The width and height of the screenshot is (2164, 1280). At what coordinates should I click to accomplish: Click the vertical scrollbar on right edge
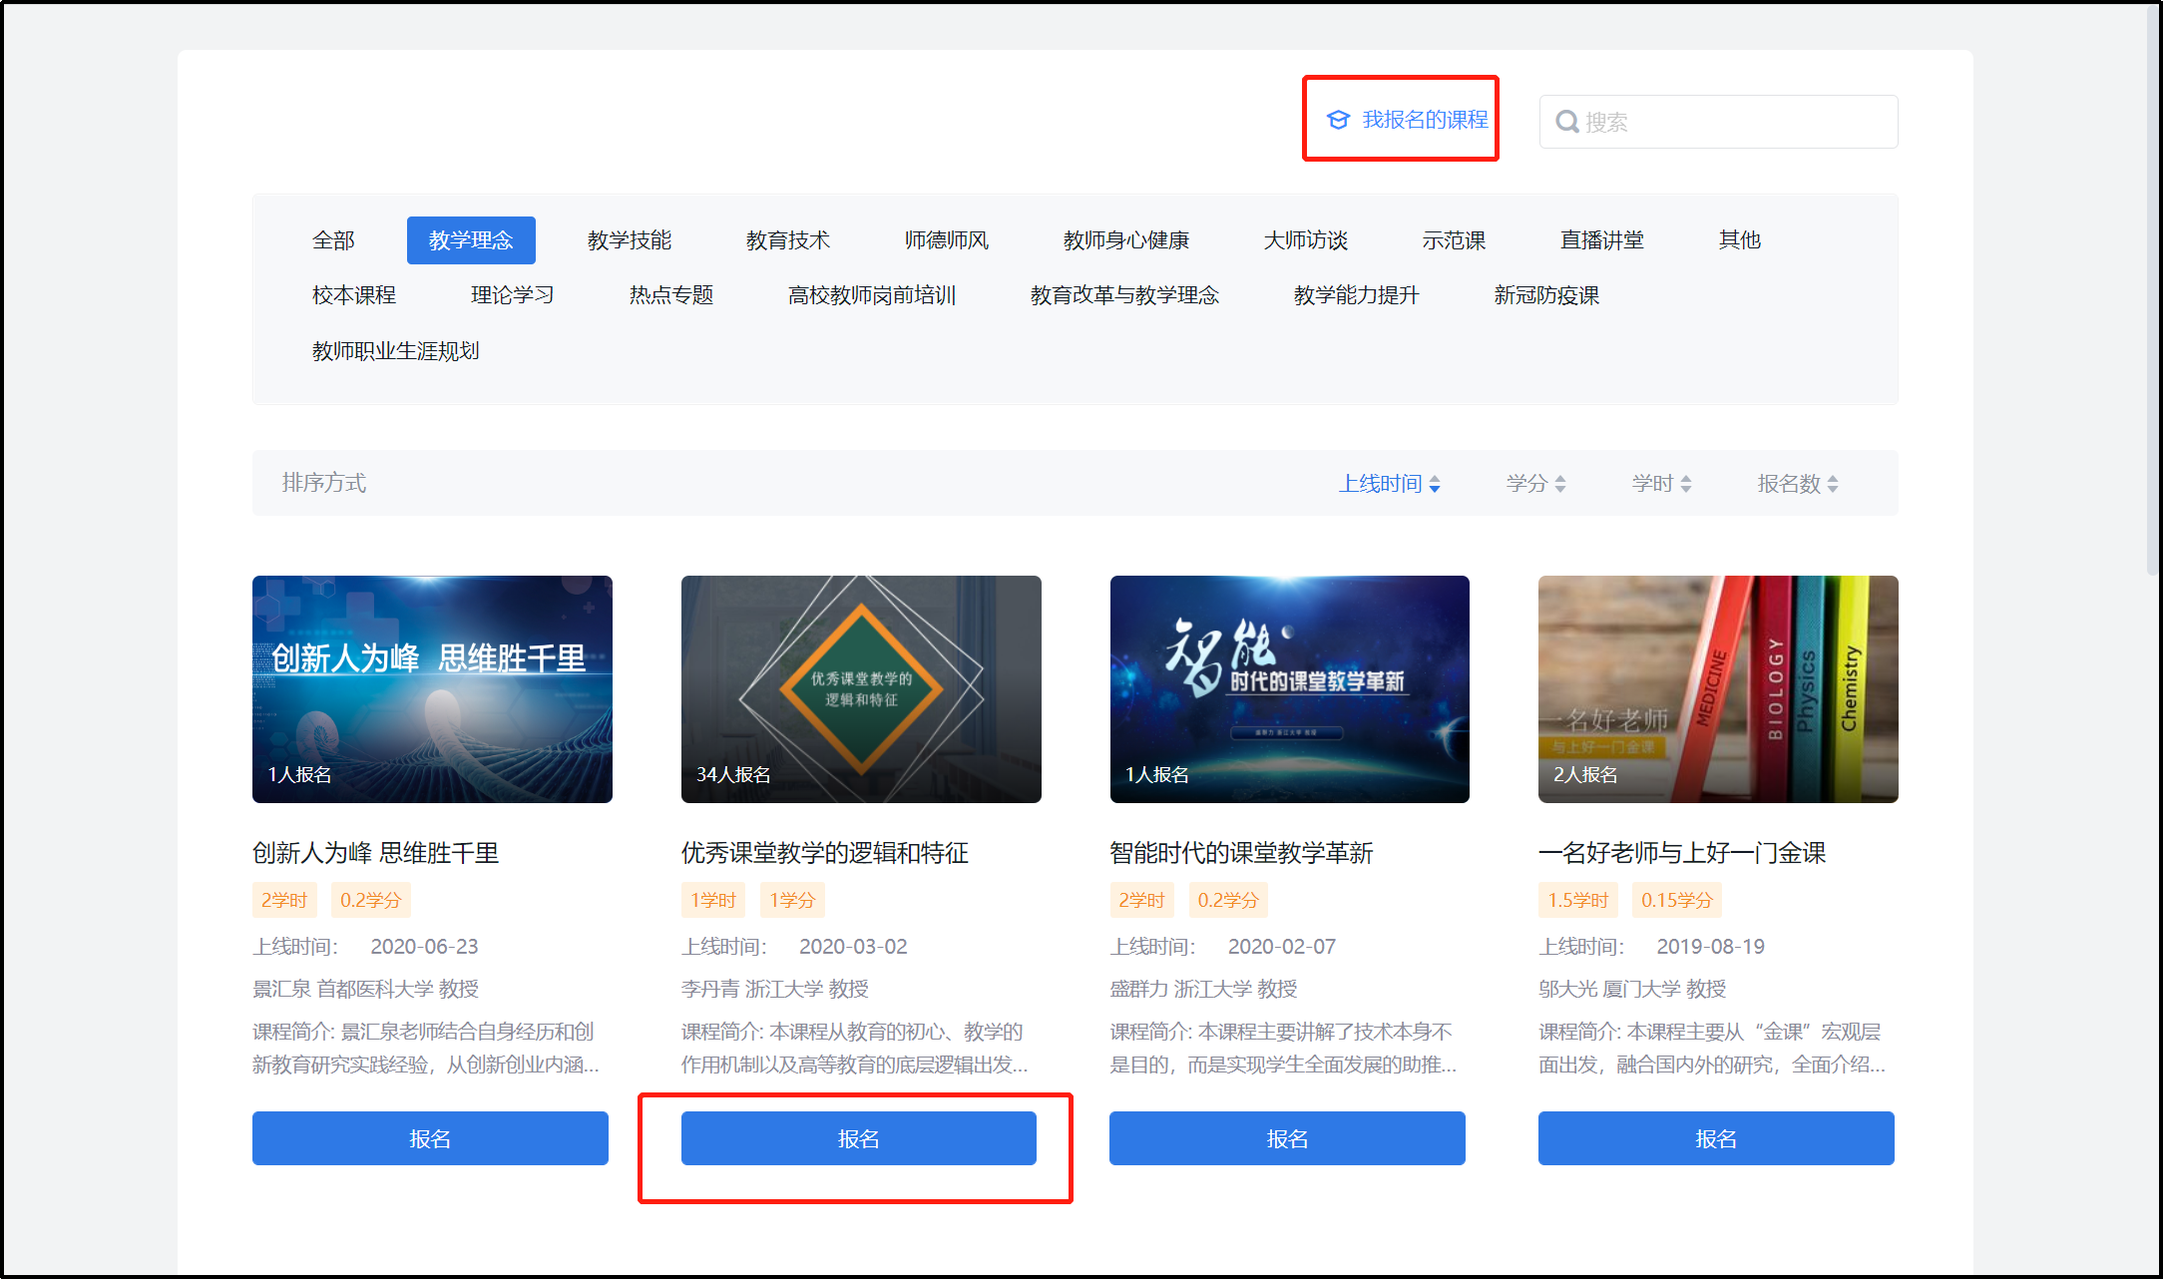(2153, 289)
